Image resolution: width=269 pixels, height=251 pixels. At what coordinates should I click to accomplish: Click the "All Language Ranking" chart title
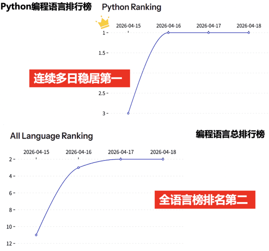click(52, 135)
